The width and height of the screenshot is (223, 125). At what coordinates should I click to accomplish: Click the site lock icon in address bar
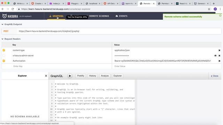pyautogui.click(x=19, y=9)
